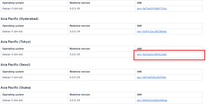Click "5.0.5-29" in the Osaka table
The height and width of the screenshot is (104, 206).
point(75,100)
